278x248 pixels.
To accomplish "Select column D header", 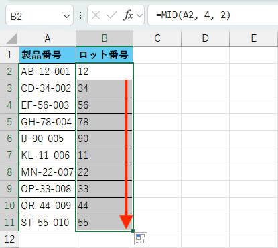I will pos(206,38).
